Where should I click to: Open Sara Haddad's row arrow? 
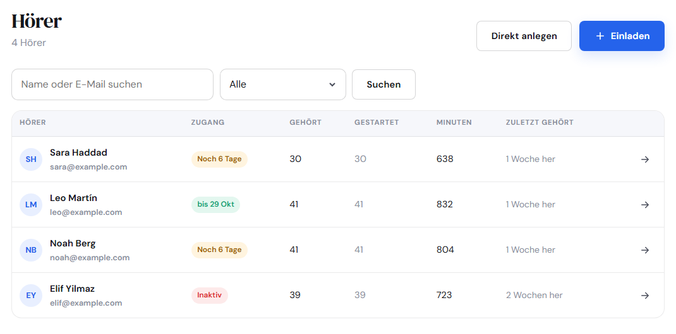[645, 159]
